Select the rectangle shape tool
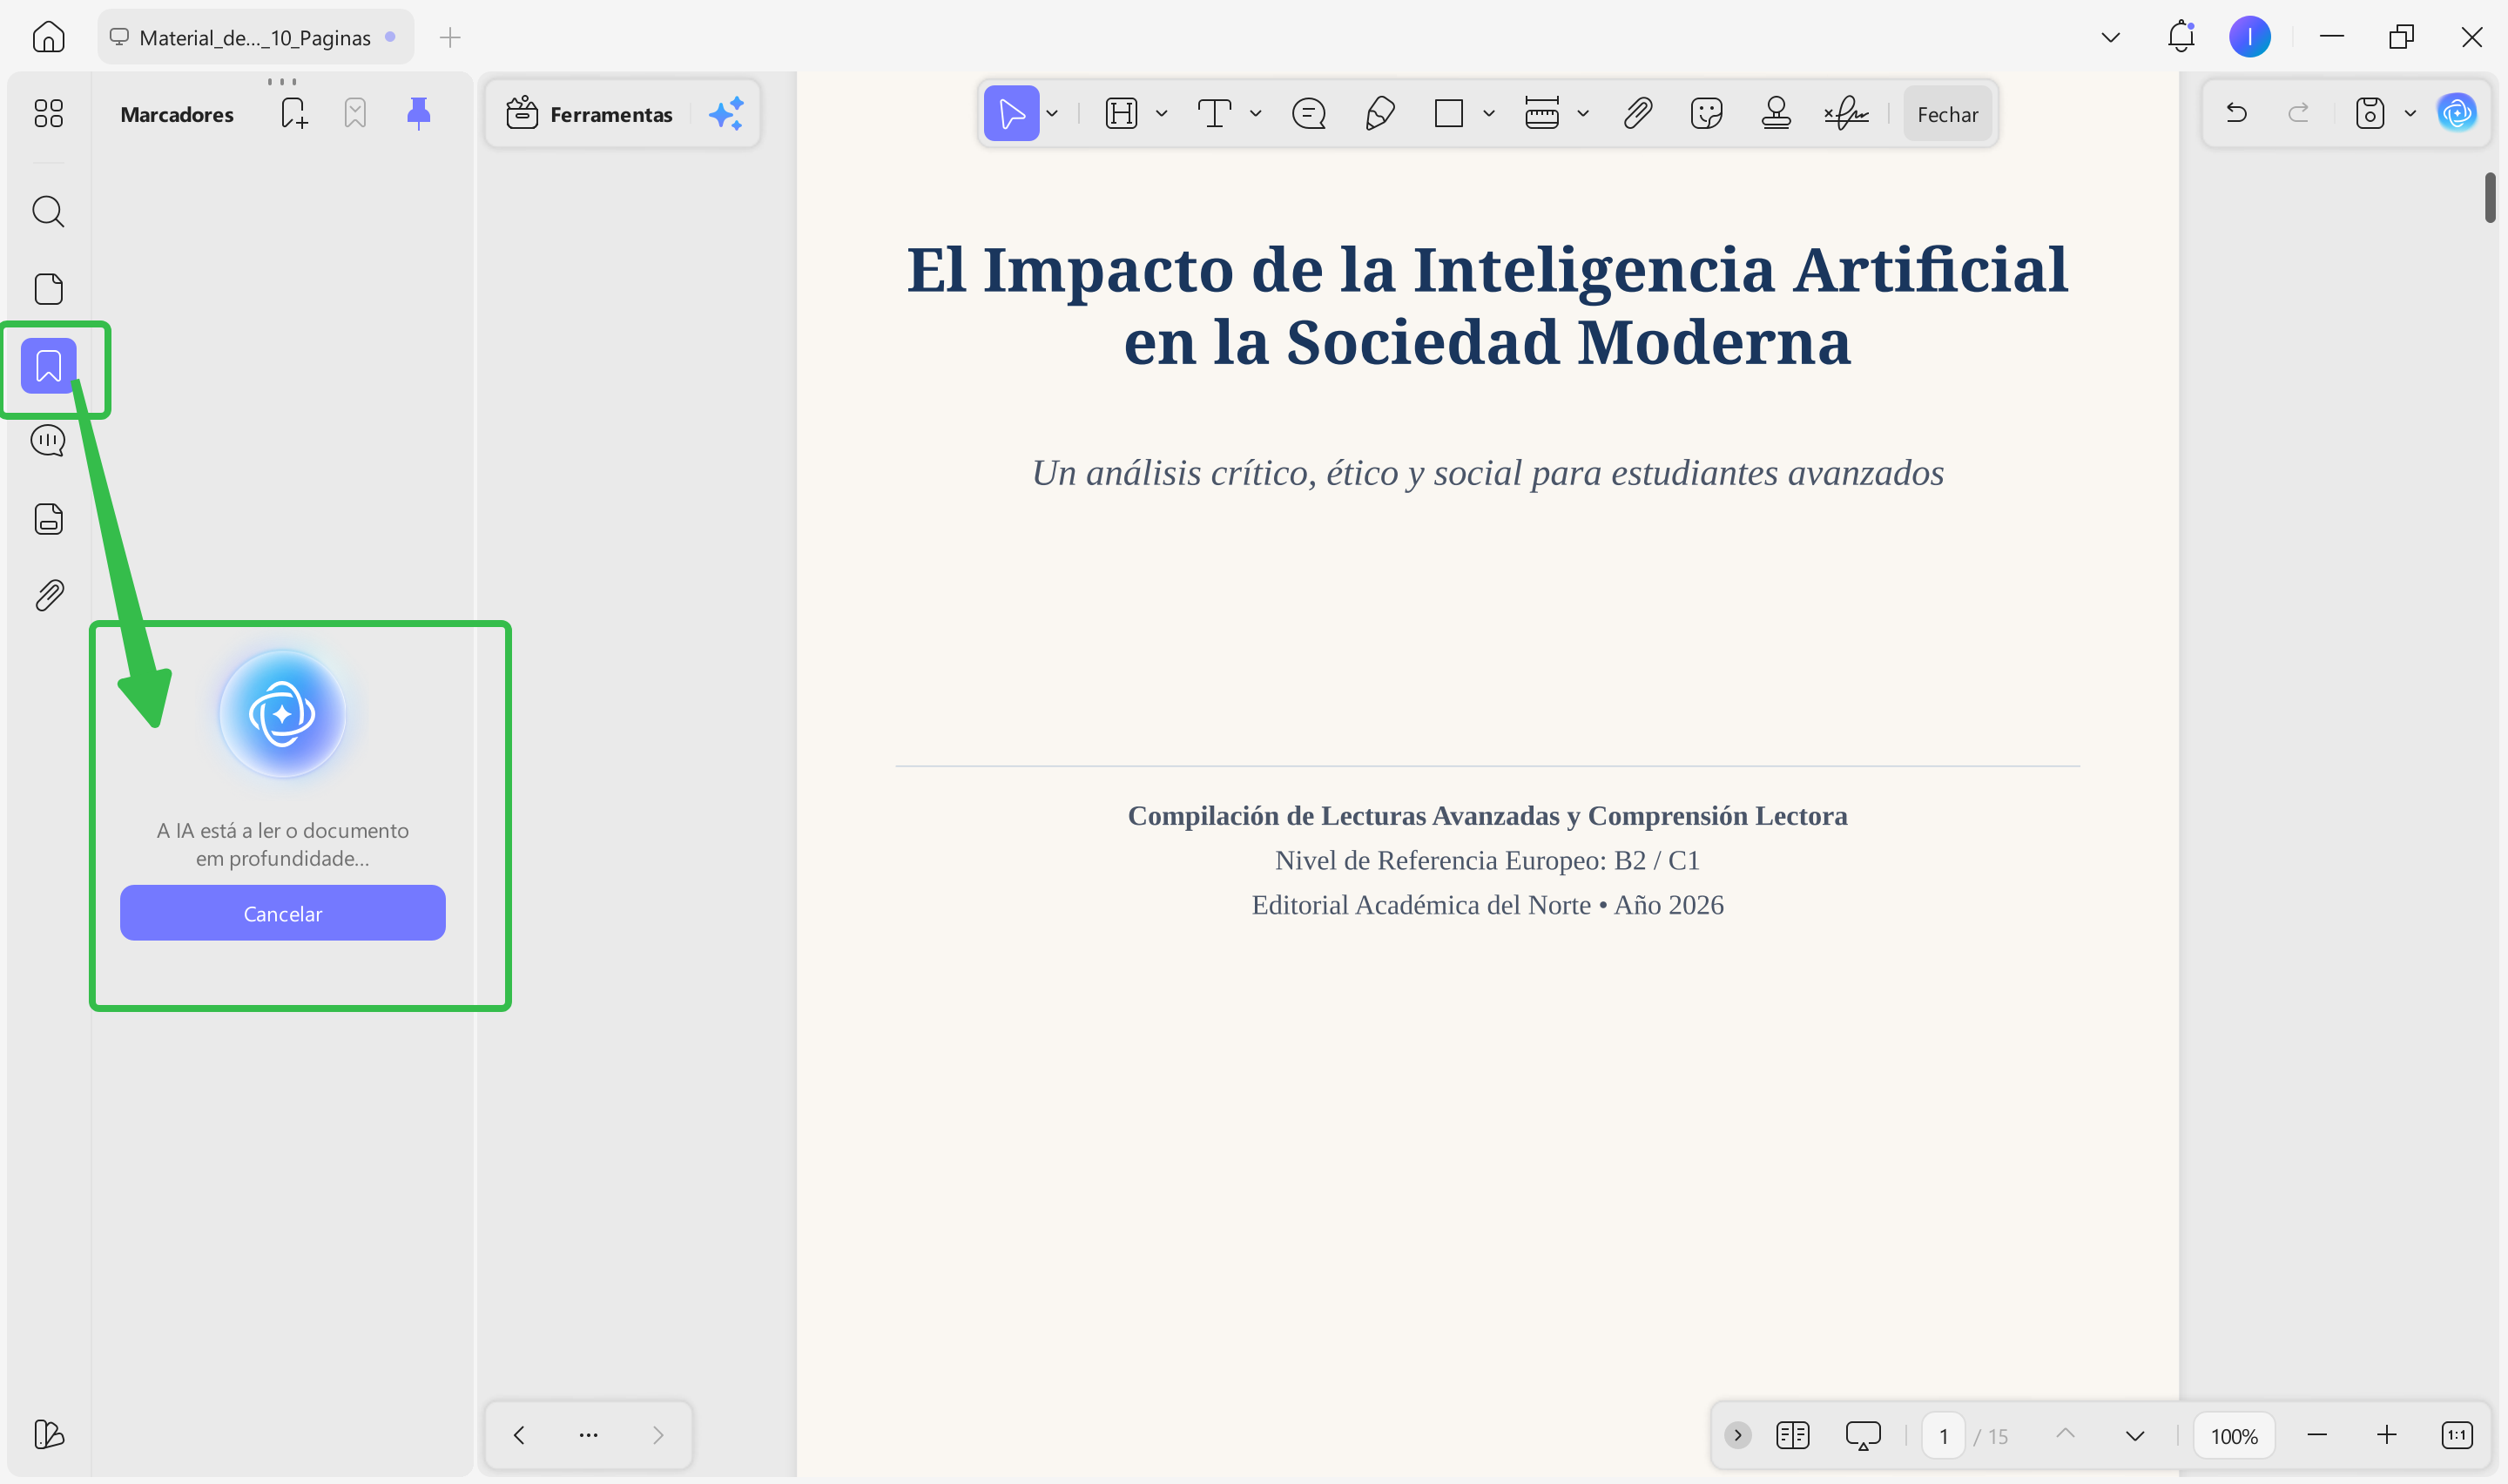 coord(1448,113)
